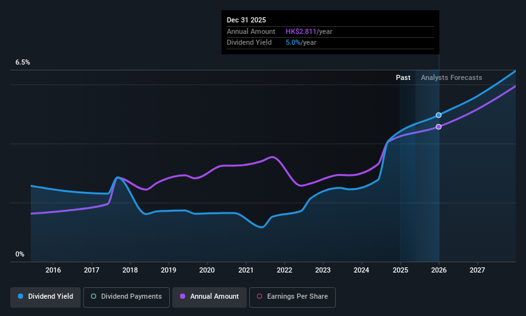Click the pink Earnings Per Share circle icon
This screenshot has width=526, height=316.
[259, 297]
